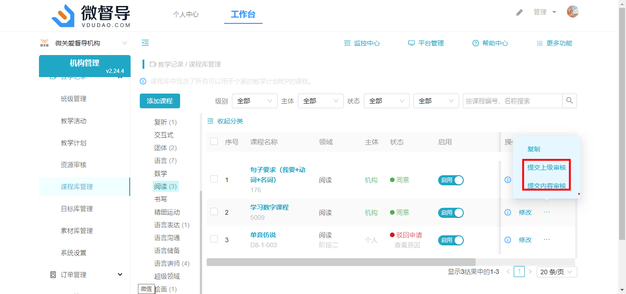Click the info icon beside 课程库 description

pos(143,81)
